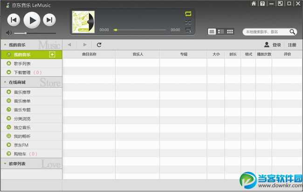Screen dimensions: 303x192
Task: Toggle repeat playback mode icon
Action: (188, 13)
